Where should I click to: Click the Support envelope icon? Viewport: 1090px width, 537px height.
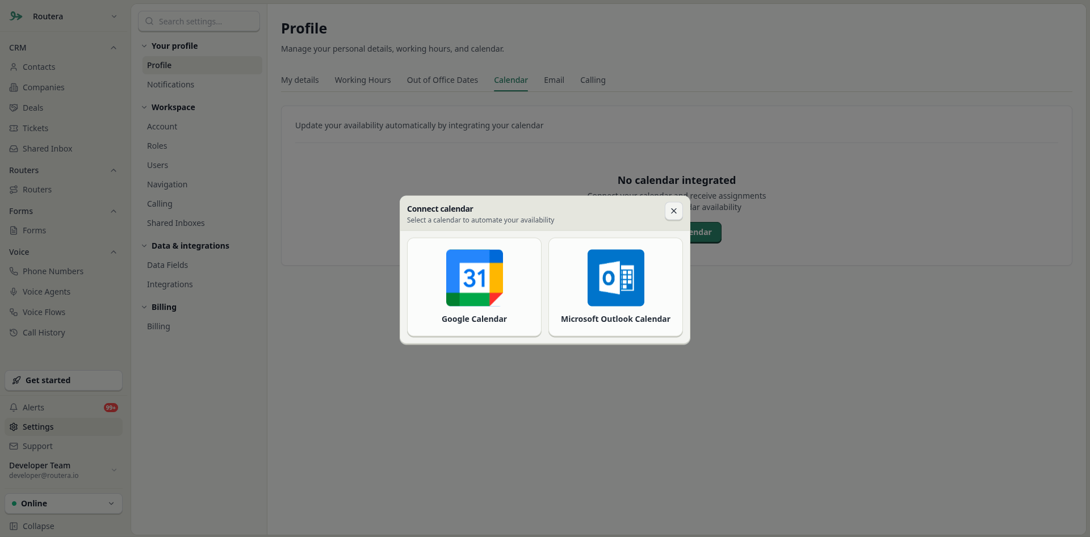tap(14, 446)
